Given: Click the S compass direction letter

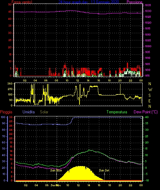Looking at the screenshot, I should pyautogui.click(x=150, y=96).
